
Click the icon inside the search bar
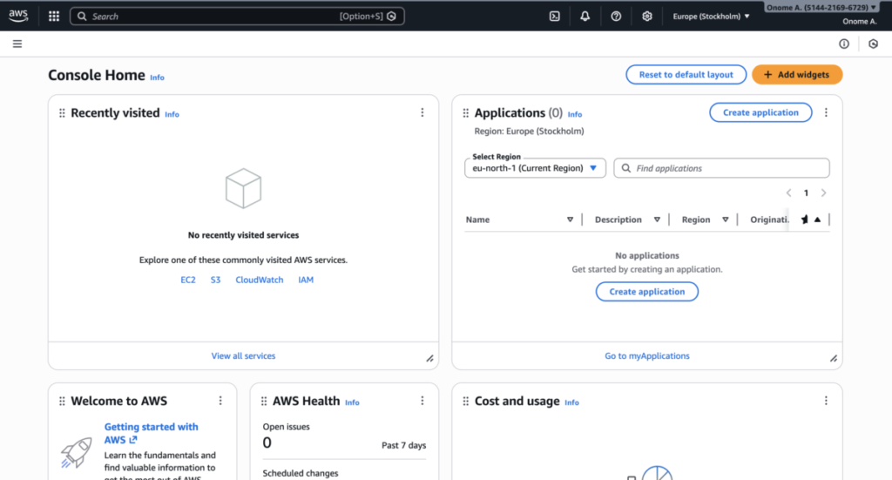pyautogui.click(x=391, y=17)
